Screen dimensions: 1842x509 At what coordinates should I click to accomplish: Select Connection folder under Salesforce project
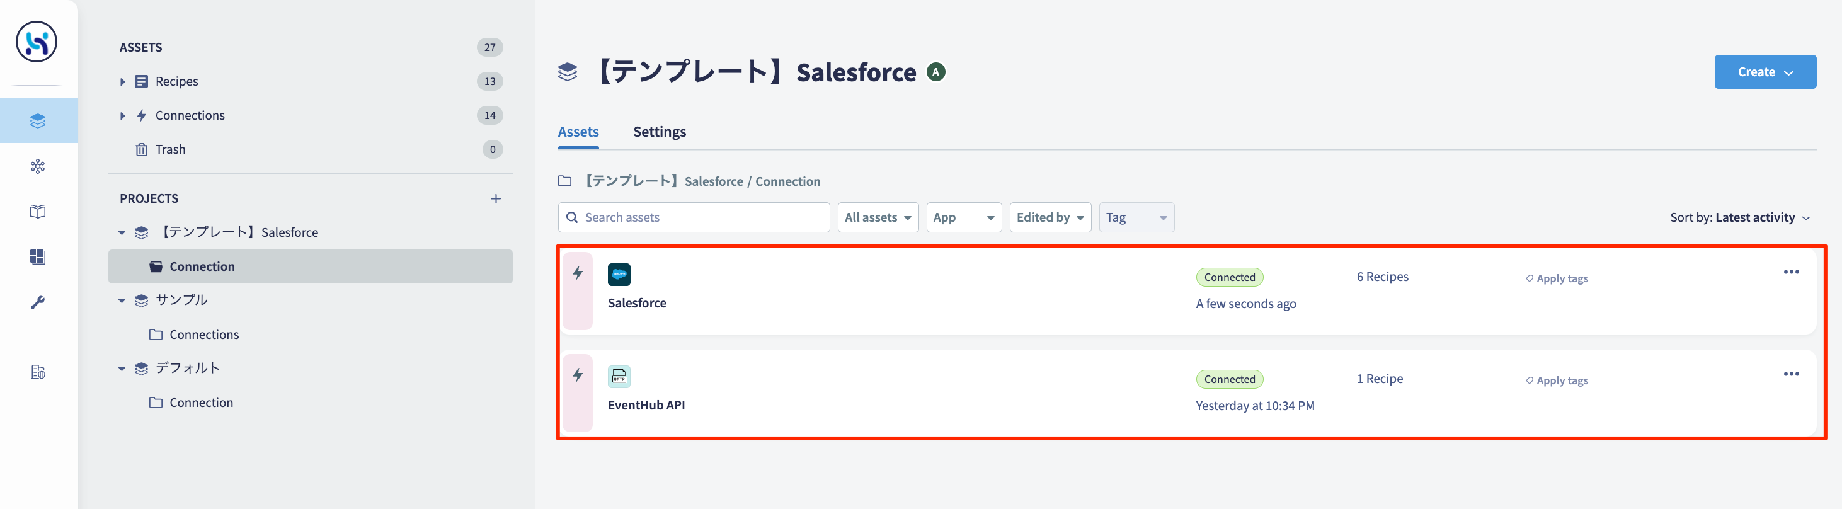click(x=311, y=266)
